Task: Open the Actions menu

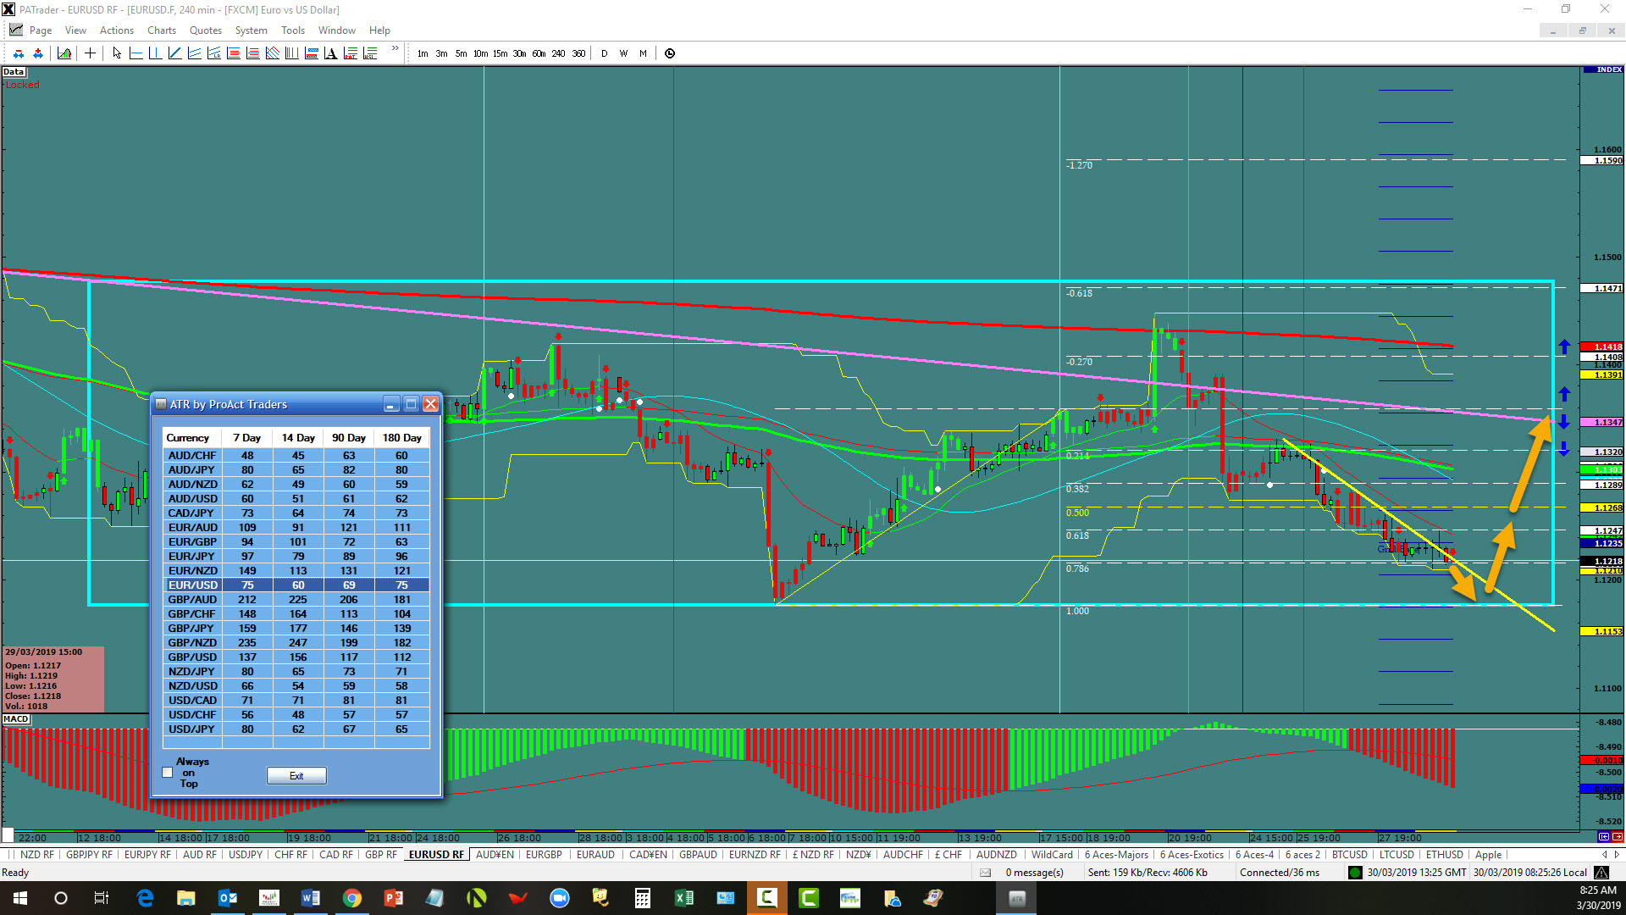Action: (x=117, y=30)
